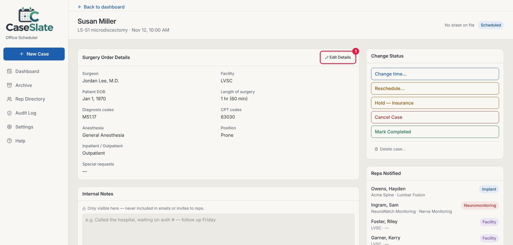Click Change time... button

[x=435, y=74]
